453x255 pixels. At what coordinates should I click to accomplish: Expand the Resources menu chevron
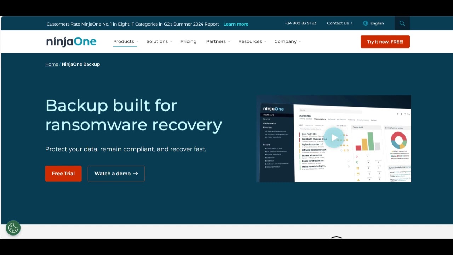tap(265, 42)
